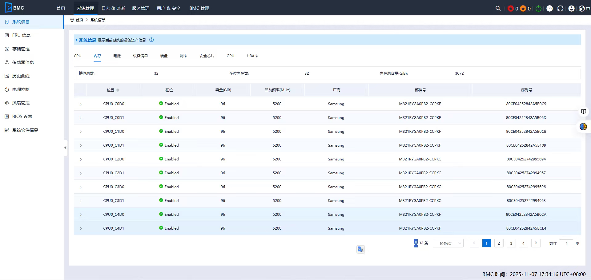Toggle the UID indicator light button
Screen dimensions: 591x280
[x=549, y=9]
